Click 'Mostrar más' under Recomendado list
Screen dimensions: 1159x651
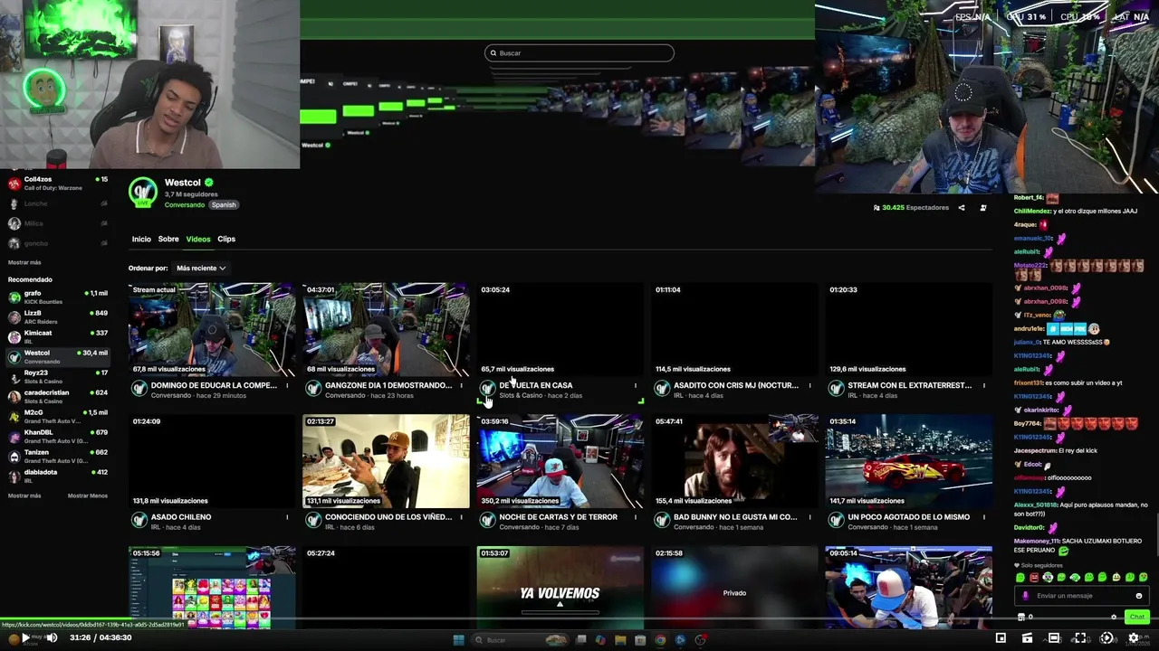(x=24, y=495)
